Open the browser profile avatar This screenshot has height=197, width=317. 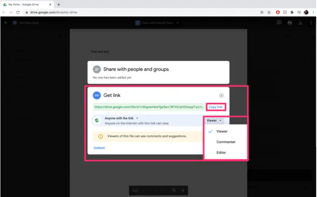(x=306, y=12)
